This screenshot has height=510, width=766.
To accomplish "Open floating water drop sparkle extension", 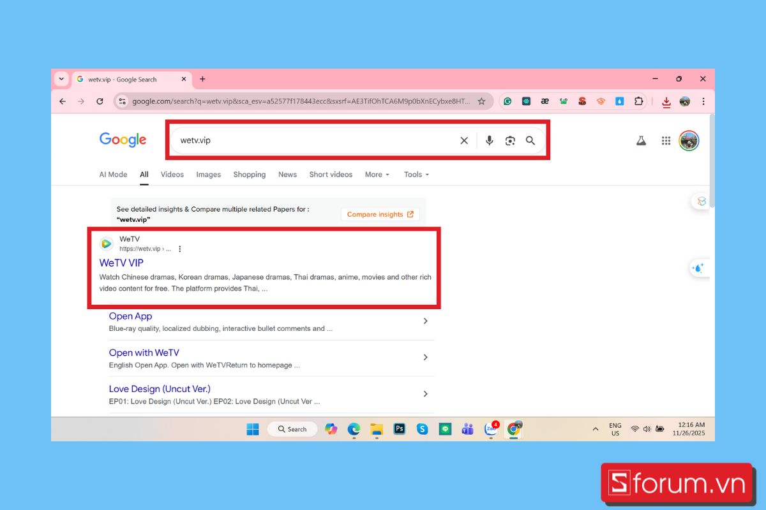I will coord(698,268).
